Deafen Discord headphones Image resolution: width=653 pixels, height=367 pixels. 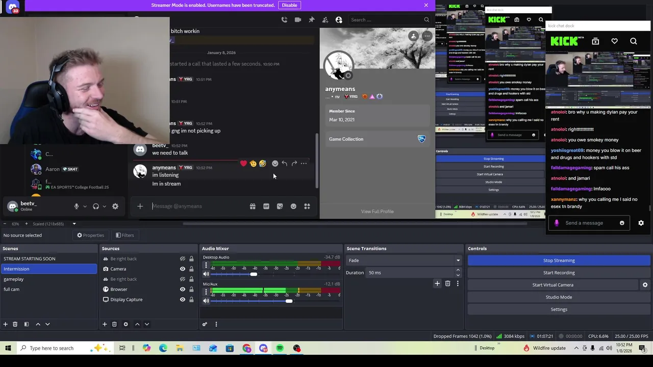(x=96, y=206)
